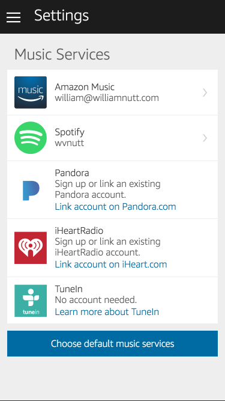Tap the Amazon Music logo icon
225x401 pixels.
click(x=31, y=93)
